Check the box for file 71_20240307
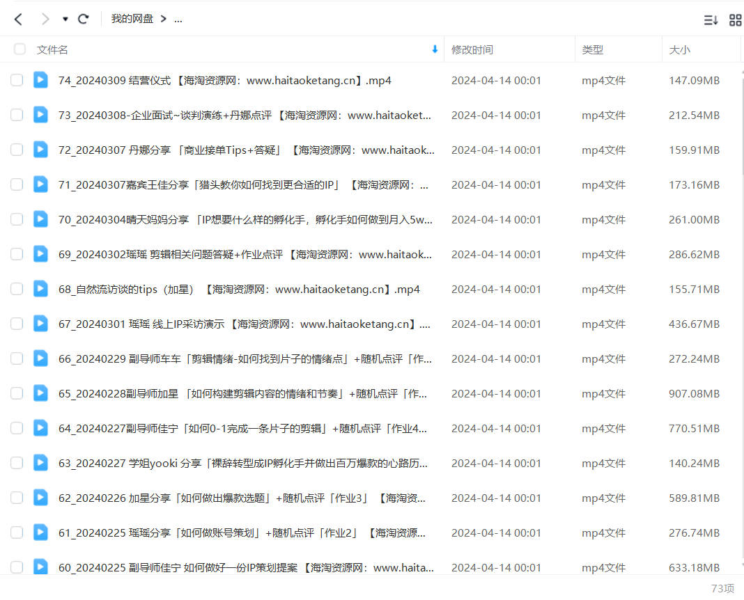744x600 pixels. tap(17, 184)
